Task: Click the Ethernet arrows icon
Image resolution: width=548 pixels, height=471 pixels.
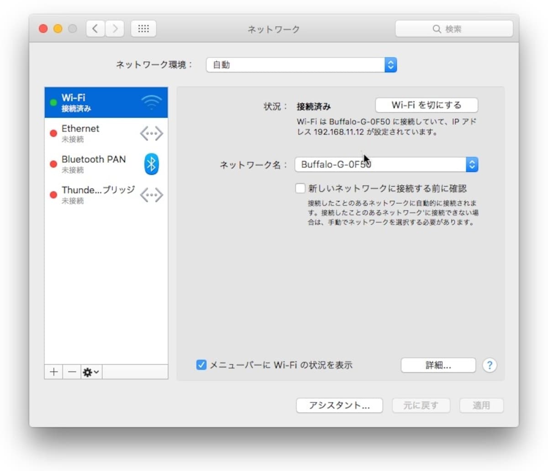Action: (x=151, y=134)
